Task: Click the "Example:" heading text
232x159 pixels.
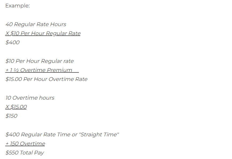Action: click(17, 6)
